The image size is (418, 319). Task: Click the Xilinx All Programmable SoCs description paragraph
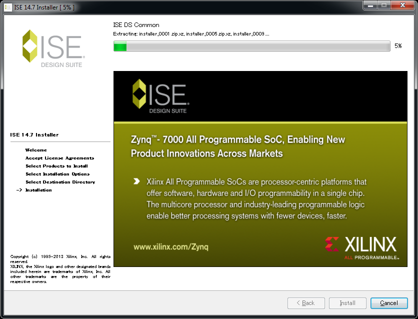click(x=256, y=198)
